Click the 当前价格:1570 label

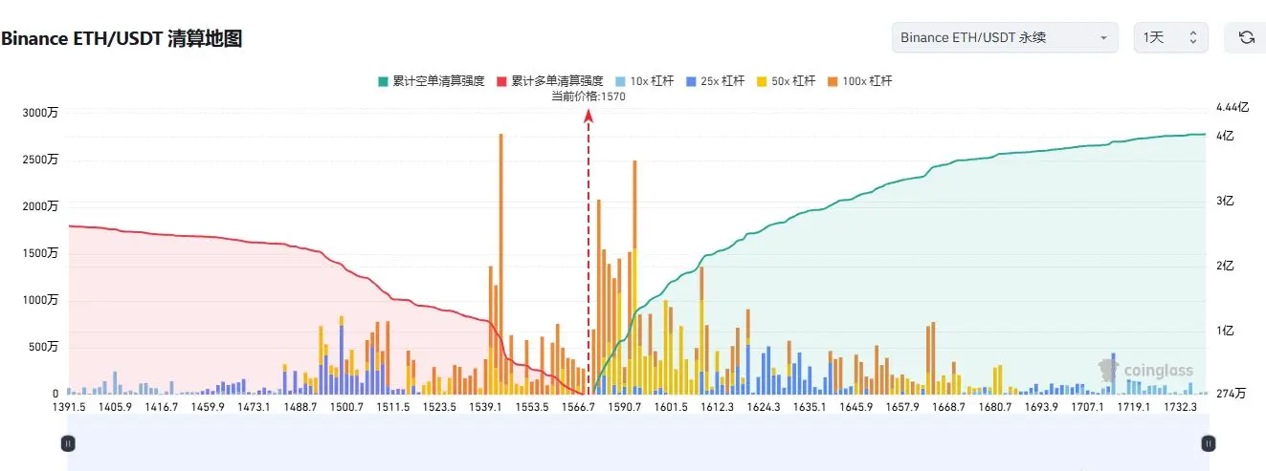point(589,96)
